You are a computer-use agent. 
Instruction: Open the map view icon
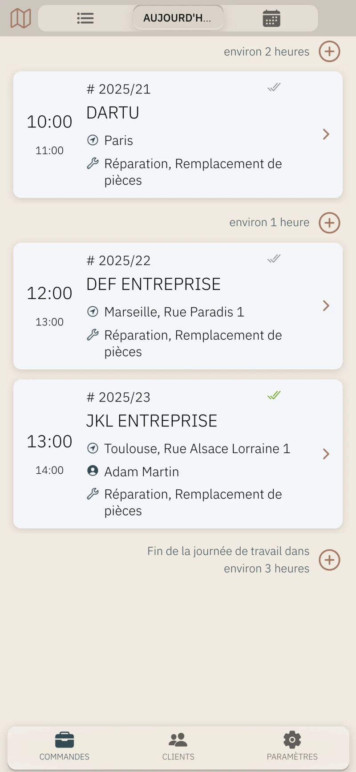[x=20, y=18]
